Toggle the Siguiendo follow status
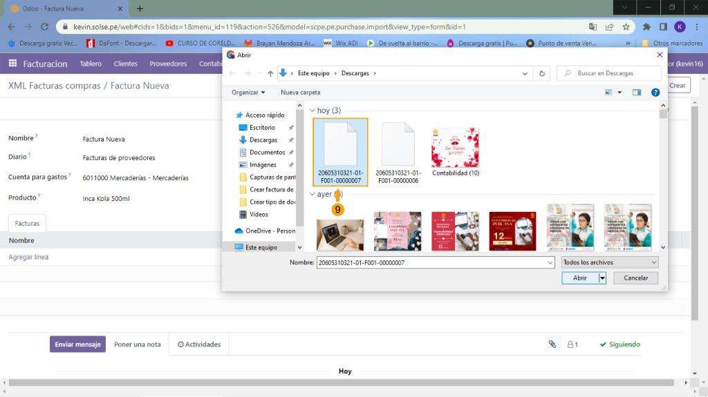 pyautogui.click(x=619, y=344)
